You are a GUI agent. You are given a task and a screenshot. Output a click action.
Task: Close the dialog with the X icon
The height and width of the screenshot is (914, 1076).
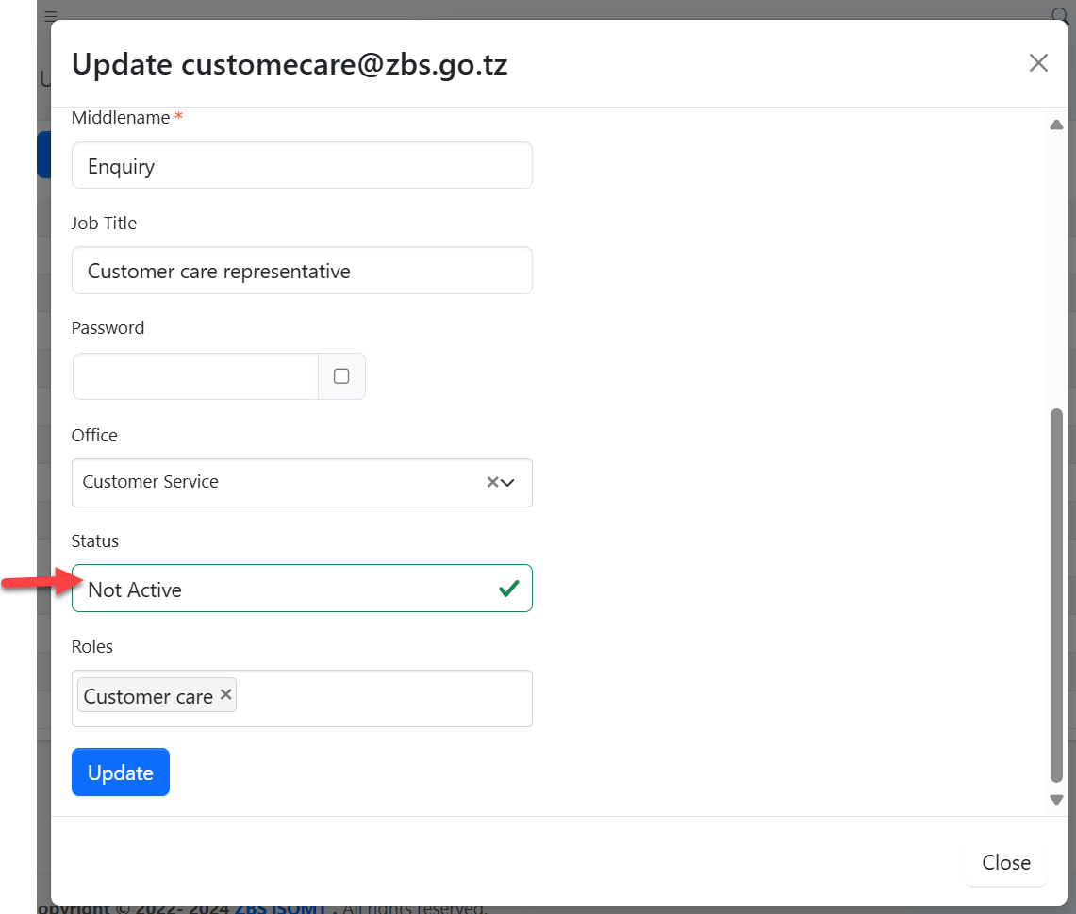(1037, 63)
